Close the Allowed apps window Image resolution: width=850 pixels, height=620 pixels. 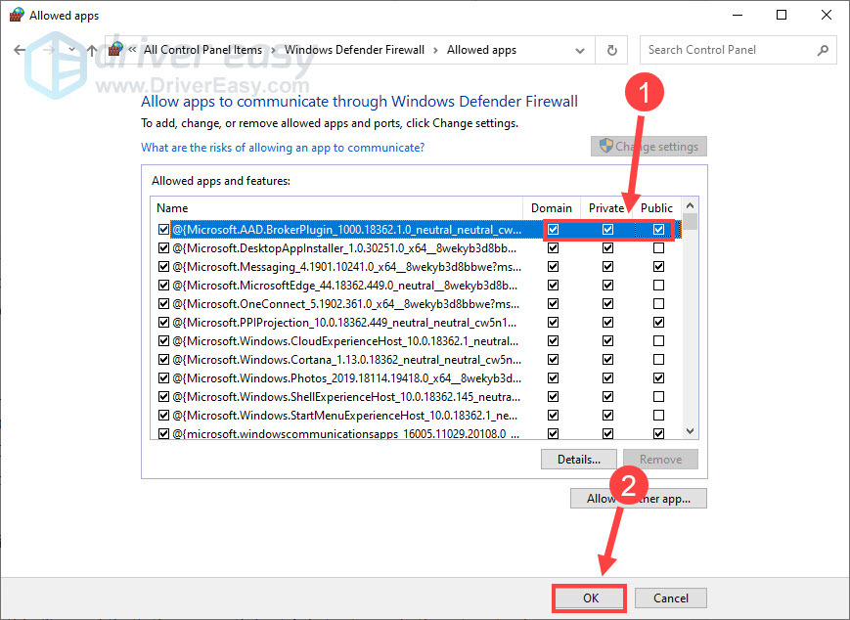click(x=827, y=15)
